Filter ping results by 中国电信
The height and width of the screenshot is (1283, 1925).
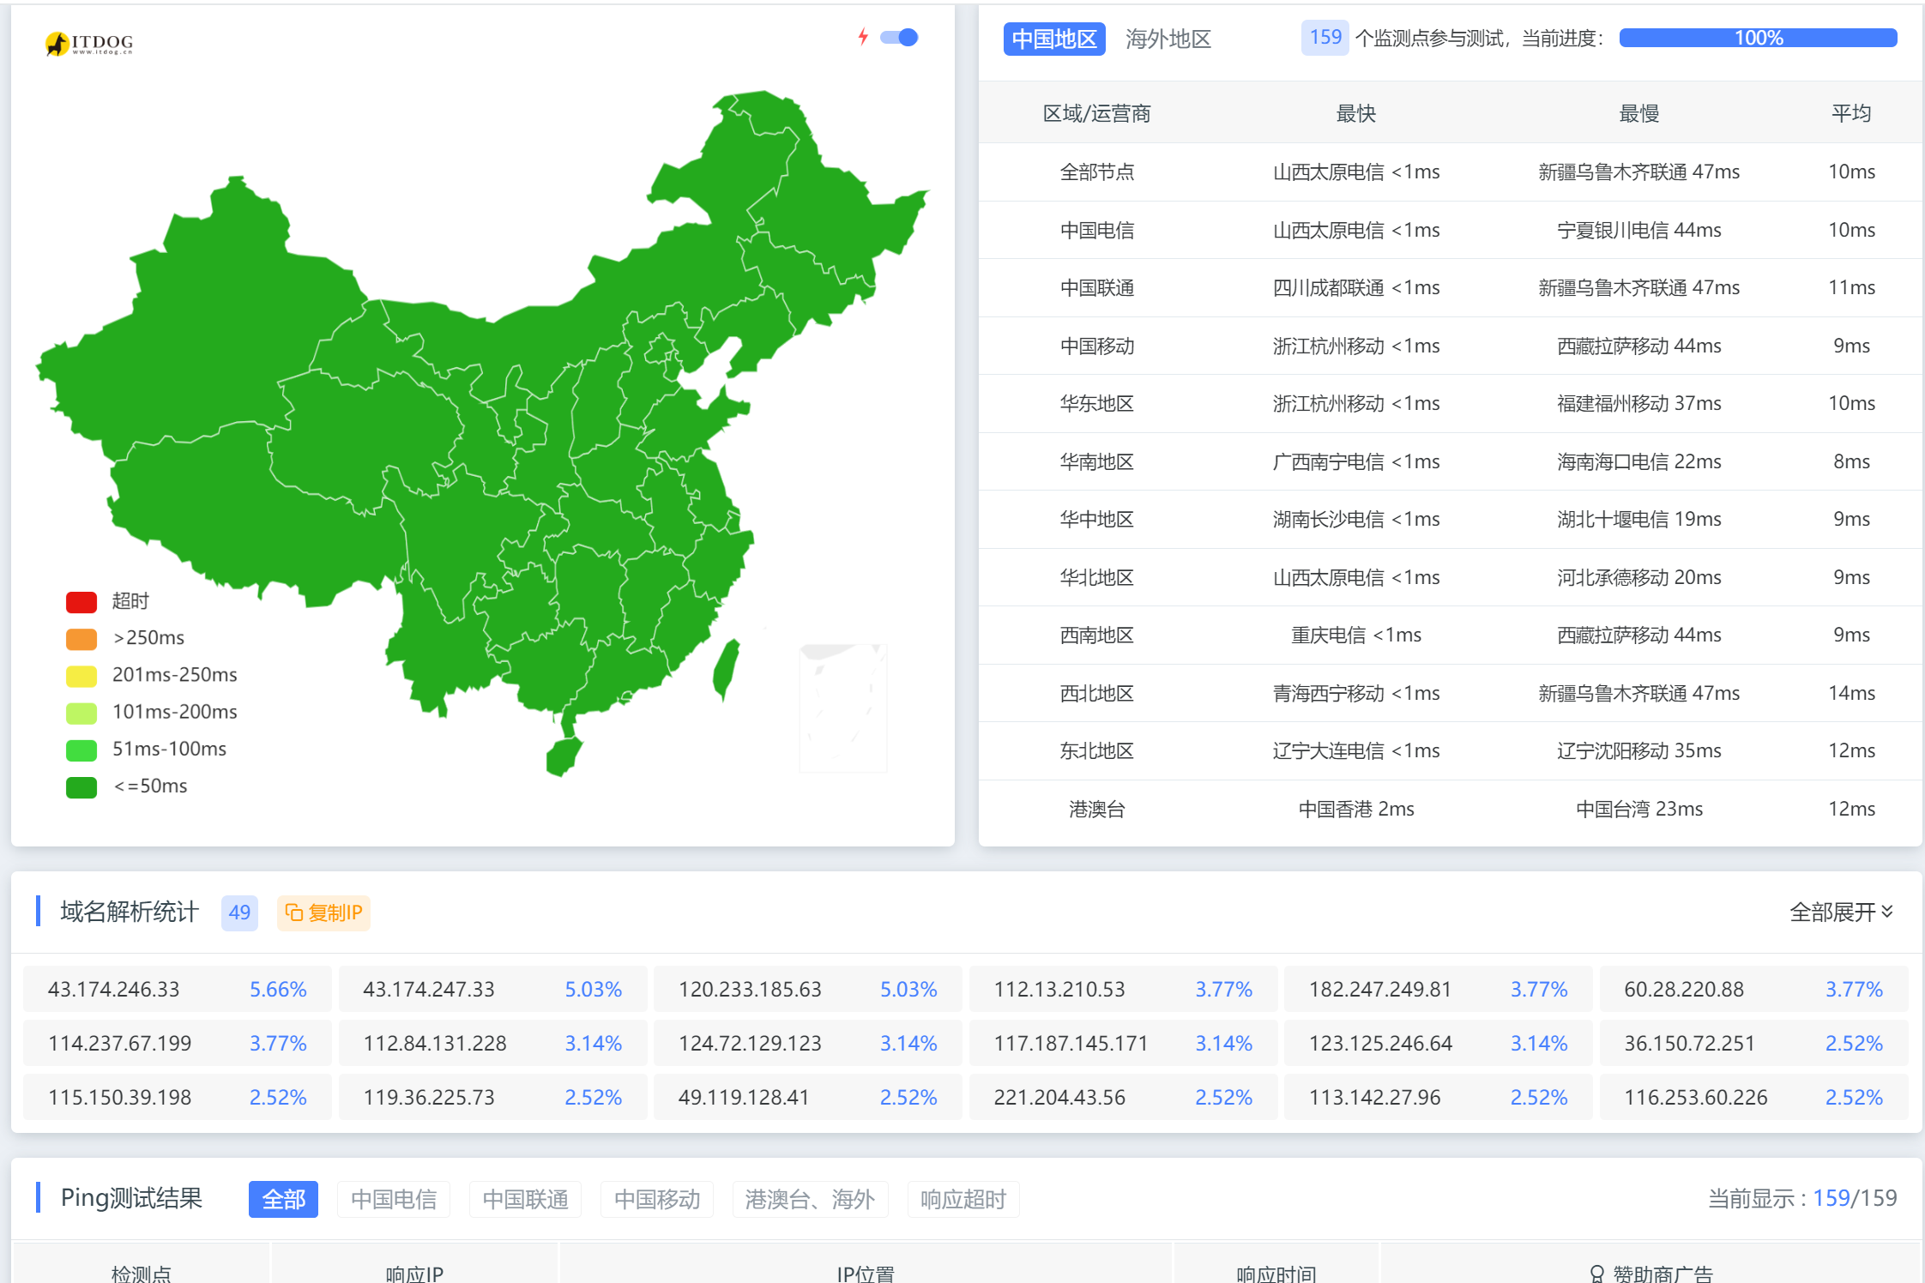tap(394, 1199)
